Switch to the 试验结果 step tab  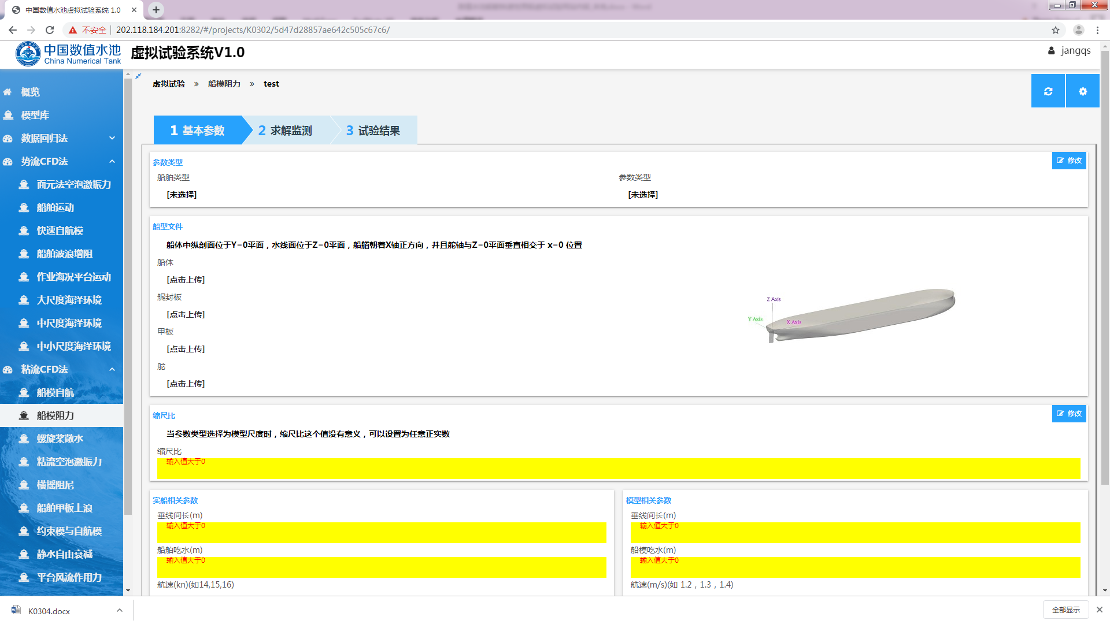374,131
